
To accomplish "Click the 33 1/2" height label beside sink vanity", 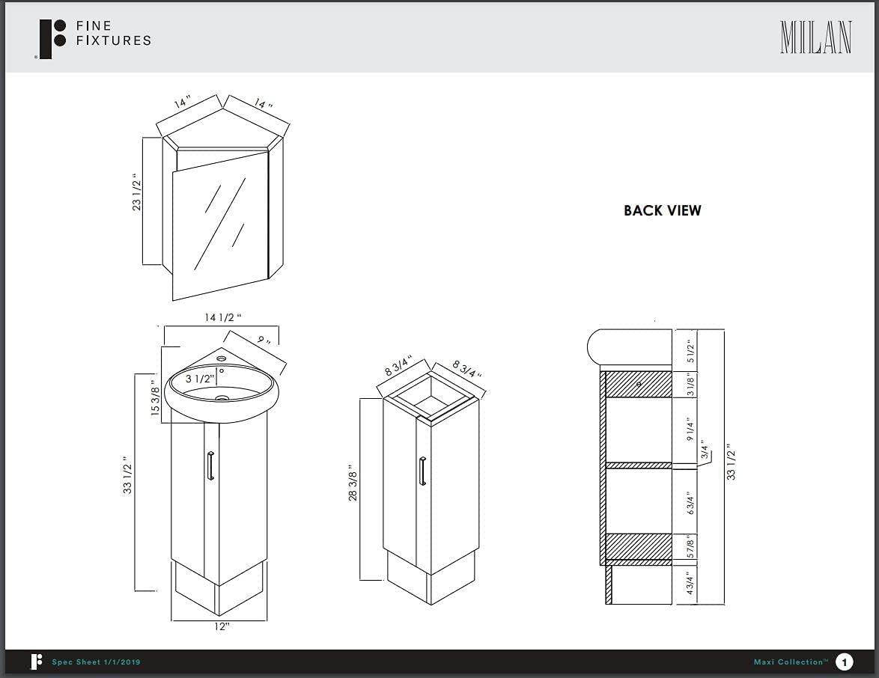I will (x=128, y=475).
